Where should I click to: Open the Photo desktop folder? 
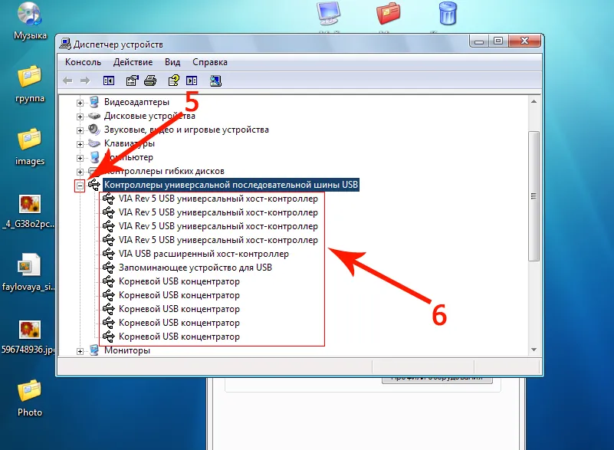coord(30,398)
